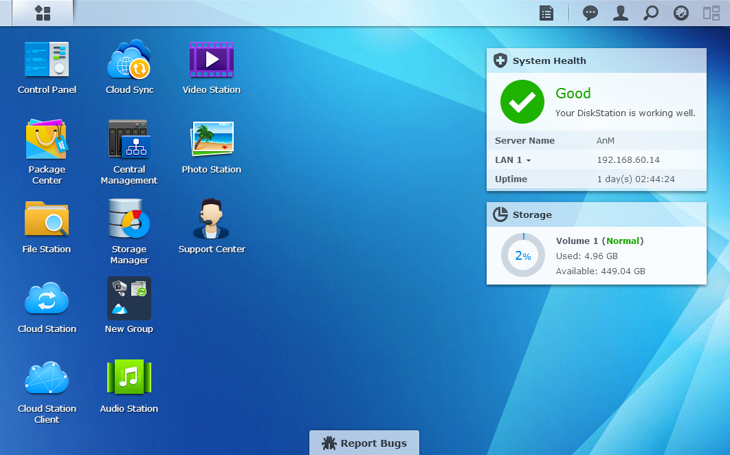Open Package Center

47,140
